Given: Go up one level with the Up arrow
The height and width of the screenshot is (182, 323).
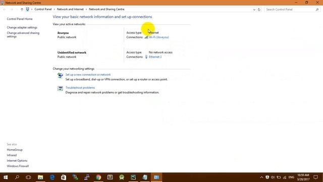Looking at the screenshot, I should tap(22, 9).
